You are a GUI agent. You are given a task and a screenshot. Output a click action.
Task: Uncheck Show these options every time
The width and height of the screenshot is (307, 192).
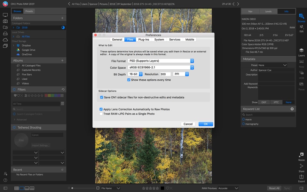click(129, 80)
